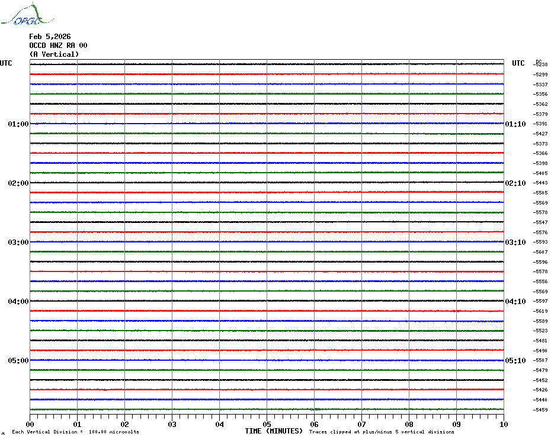Select the 05:10 end-time label on right

pyautogui.click(x=515, y=361)
